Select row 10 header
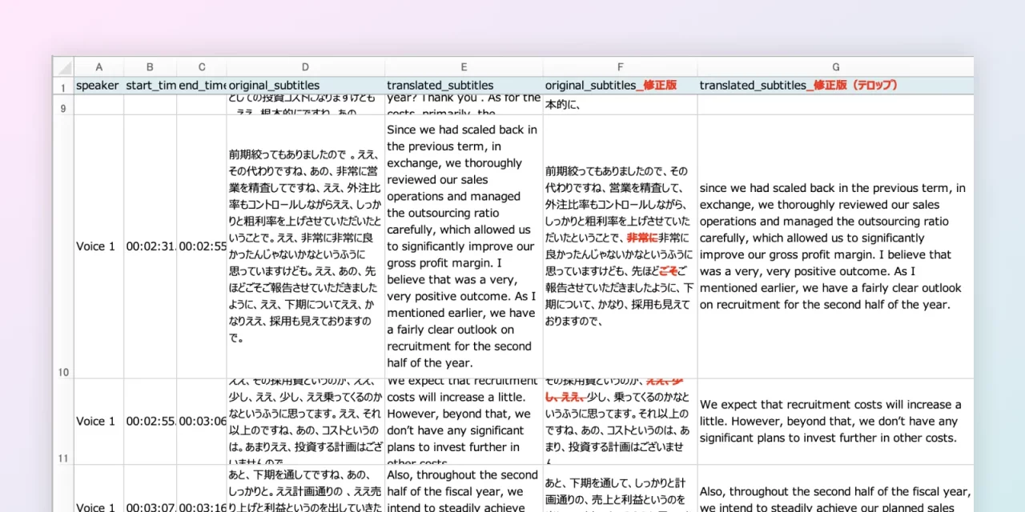The width and height of the screenshot is (1025, 512). tap(63, 246)
